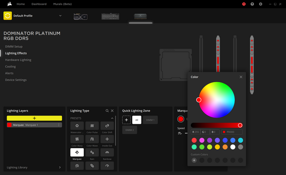Open Hardware Lighting section
Screen dimensions: 286x175
[x=18, y=60]
